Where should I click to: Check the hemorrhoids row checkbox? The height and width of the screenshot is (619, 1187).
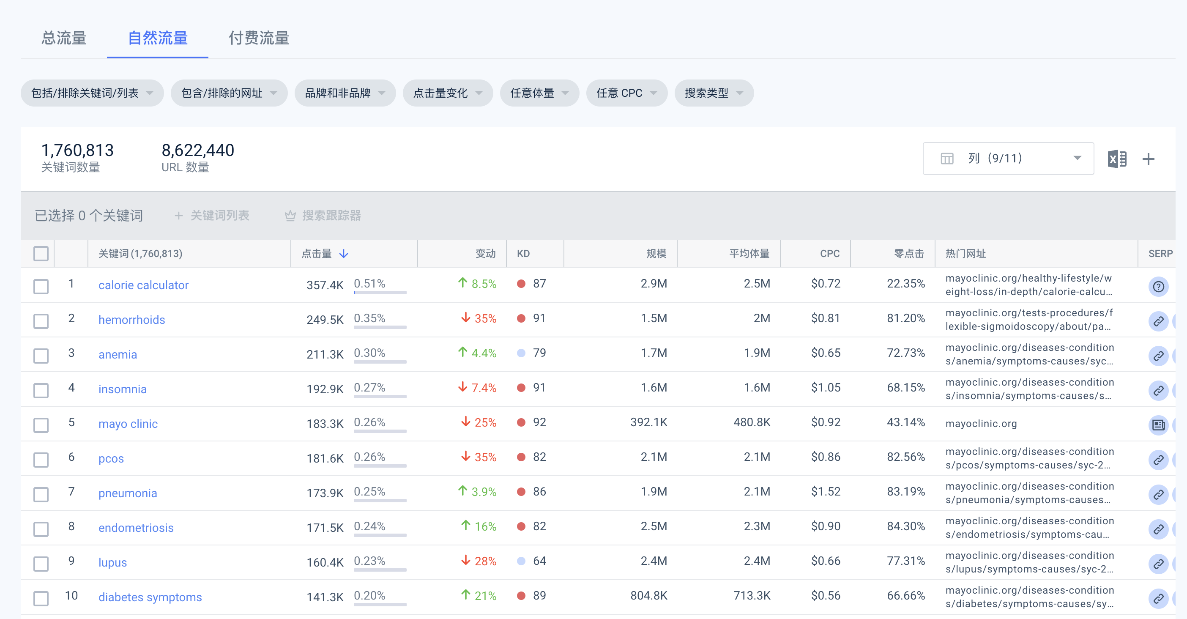click(41, 321)
